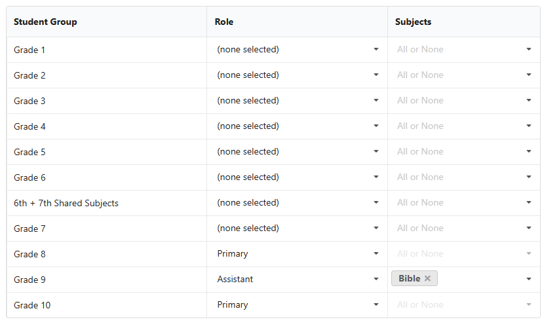Screen dimensions: 544x328
Task: Select Subjects field for Grade 6
Action: point(464,177)
